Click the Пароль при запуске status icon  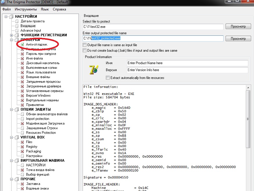click(x=22, y=54)
